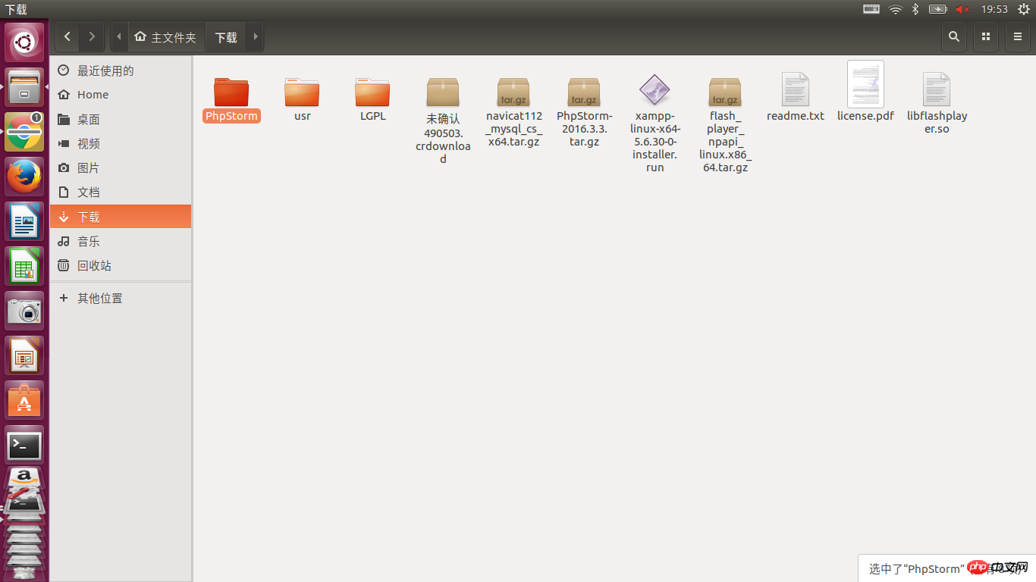Open the system gear menu
The image size is (1036, 582).
[1023, 9]
